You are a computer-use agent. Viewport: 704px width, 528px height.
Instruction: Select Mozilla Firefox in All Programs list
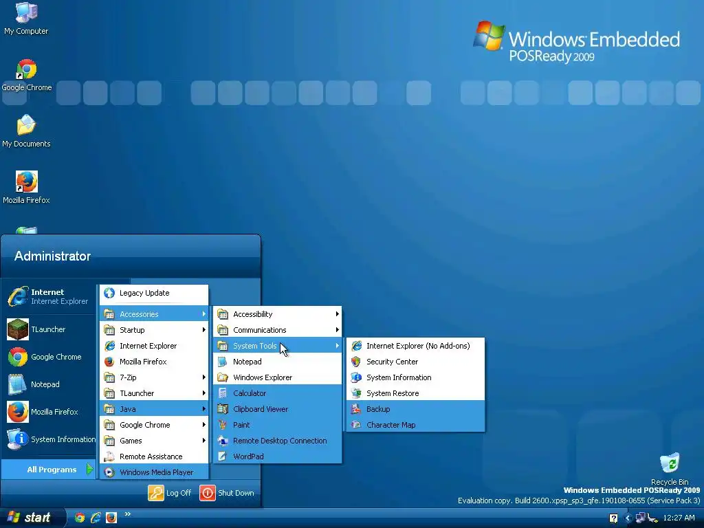point(154,362)
